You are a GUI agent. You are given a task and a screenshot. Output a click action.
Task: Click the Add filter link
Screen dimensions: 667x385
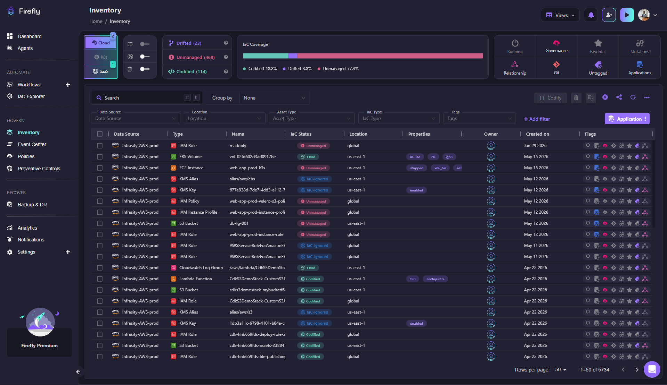pos(537,119)
